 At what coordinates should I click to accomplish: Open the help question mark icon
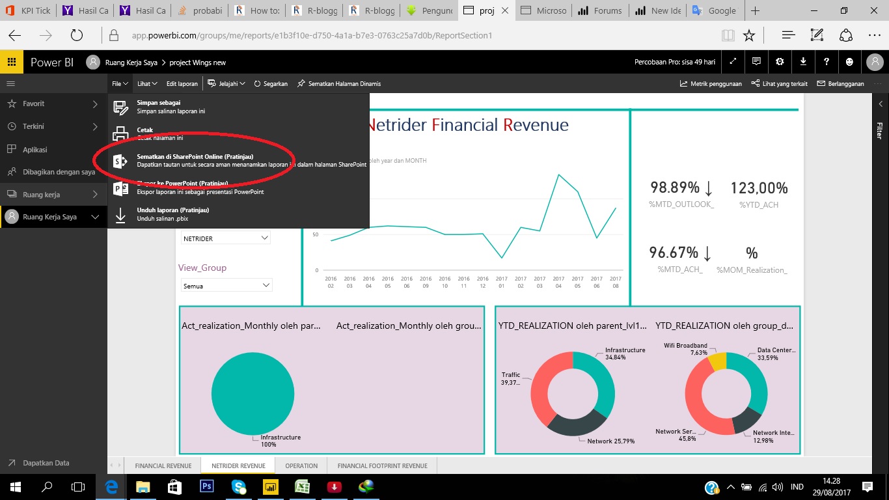point(827,62)
